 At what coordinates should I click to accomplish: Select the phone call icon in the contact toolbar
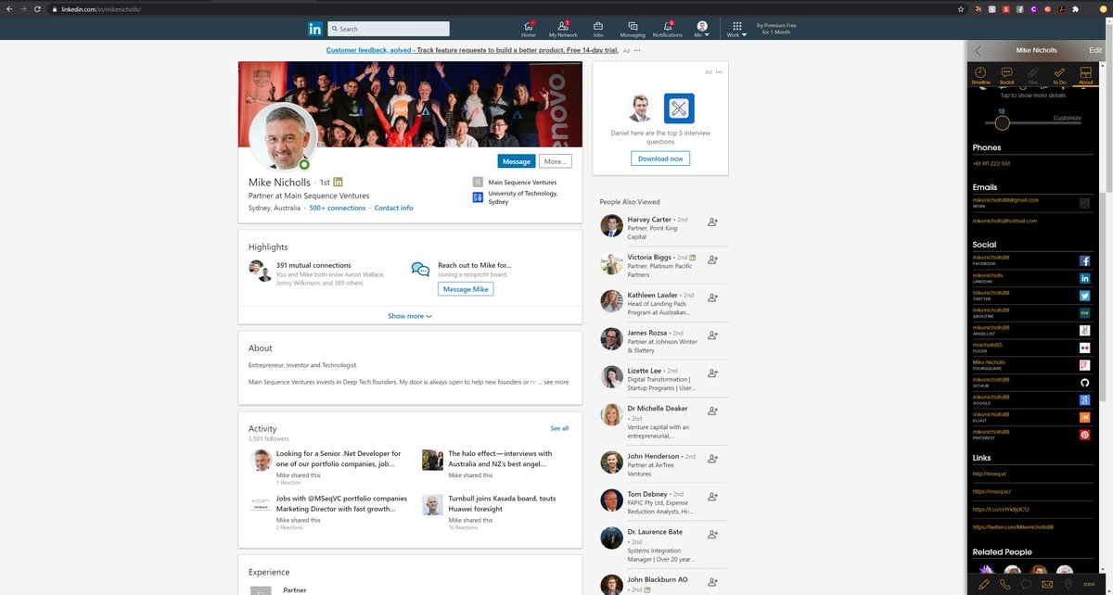[1004, 584]
